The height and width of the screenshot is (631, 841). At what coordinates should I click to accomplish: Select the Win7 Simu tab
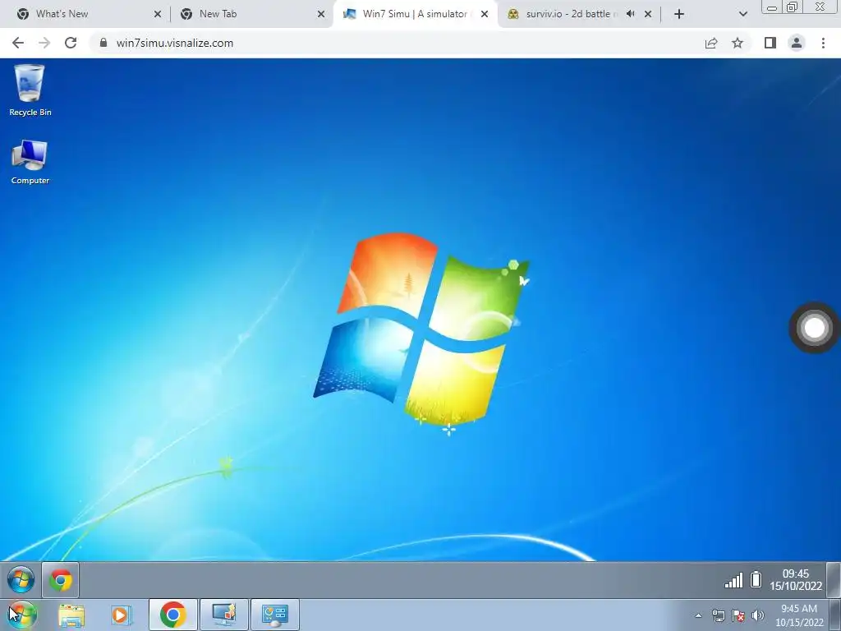(415, 14)
